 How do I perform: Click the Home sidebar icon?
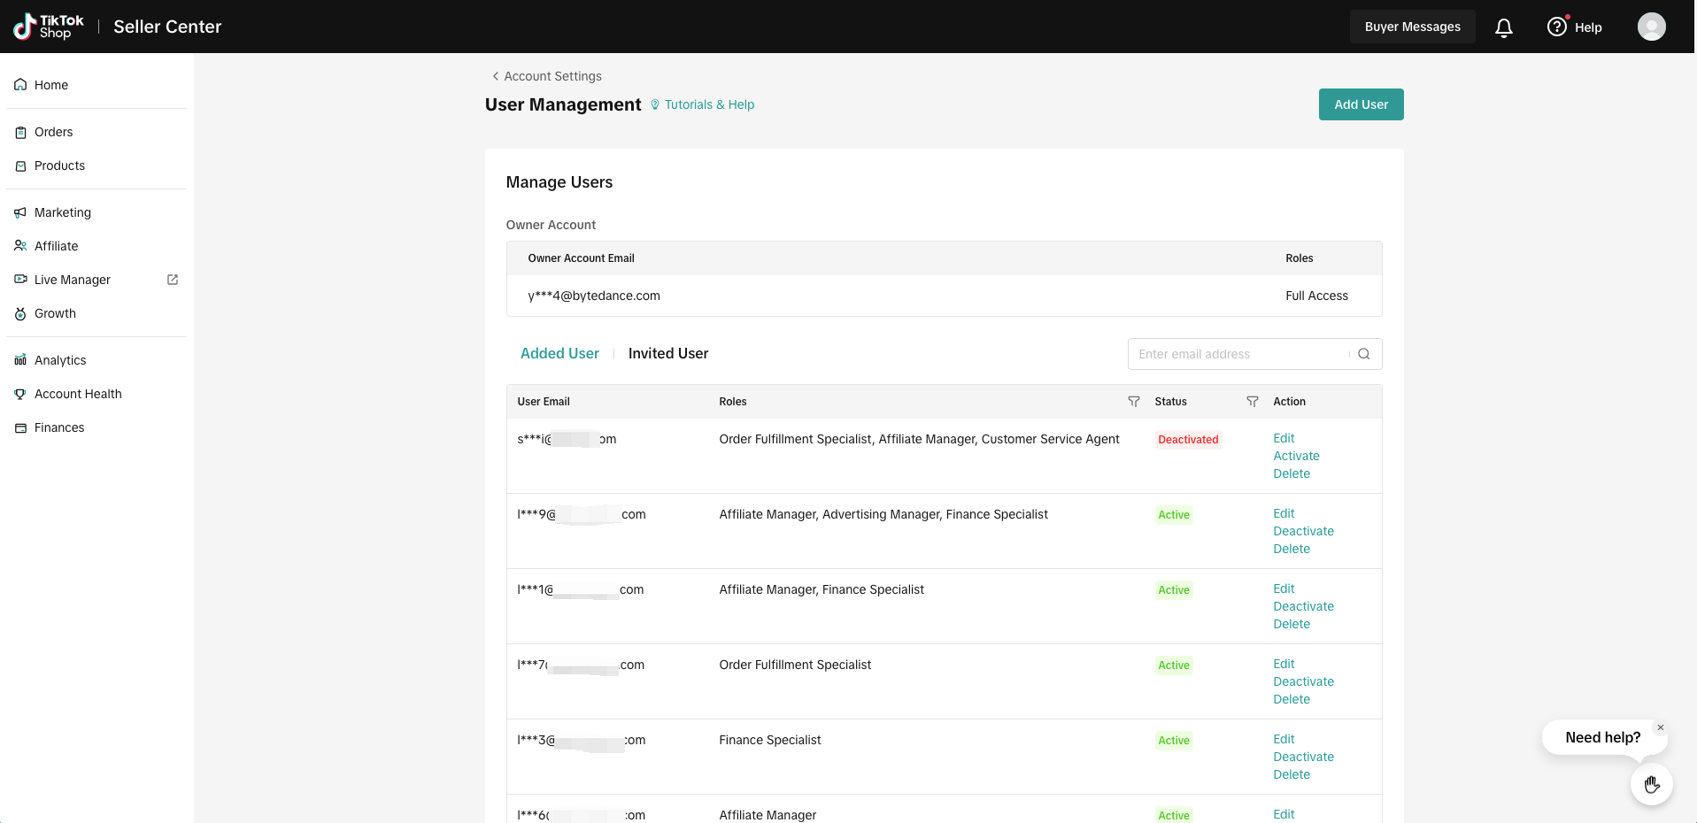(20, 85)
